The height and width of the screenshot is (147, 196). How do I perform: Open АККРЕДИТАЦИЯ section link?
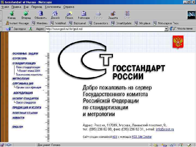(23, 93)
